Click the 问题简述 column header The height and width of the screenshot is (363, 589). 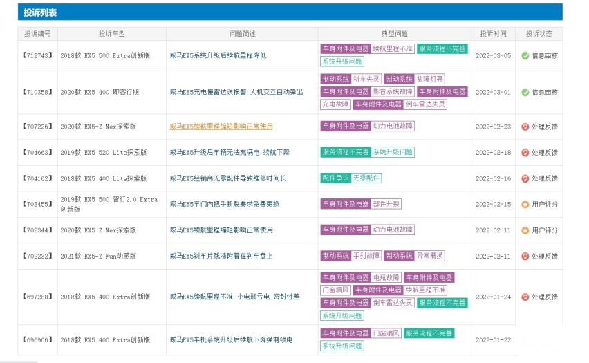click(x=242, y=33)
